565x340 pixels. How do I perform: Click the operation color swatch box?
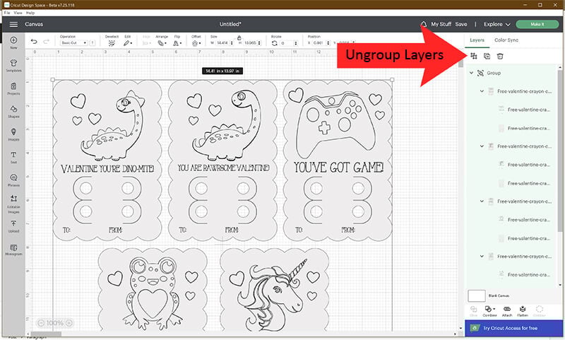[x=93, y=43]
